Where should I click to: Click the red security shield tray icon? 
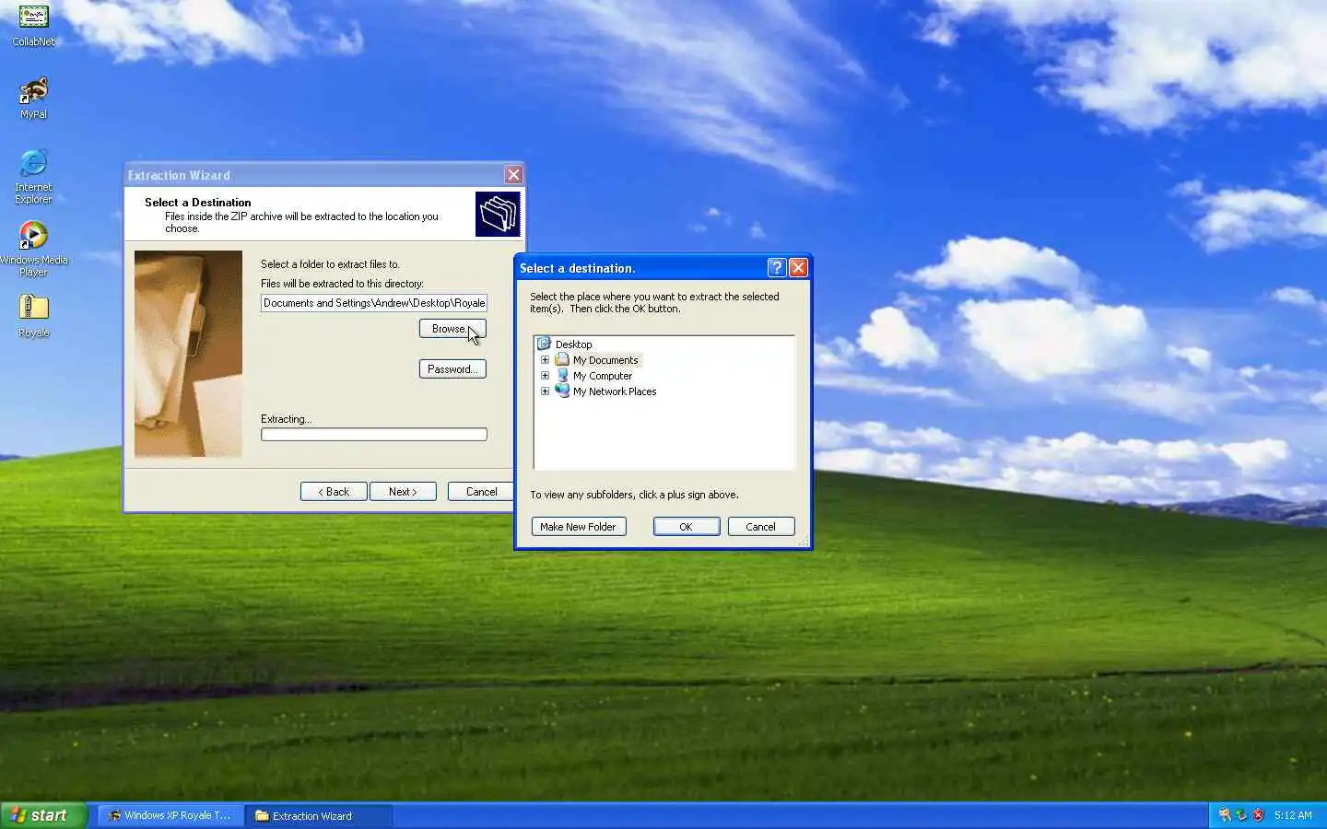[1258, 815]
